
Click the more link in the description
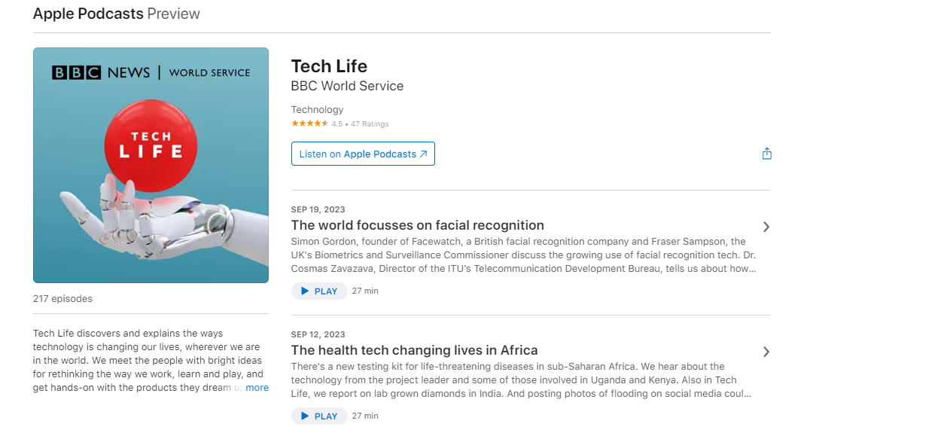(x=257, y=387)
